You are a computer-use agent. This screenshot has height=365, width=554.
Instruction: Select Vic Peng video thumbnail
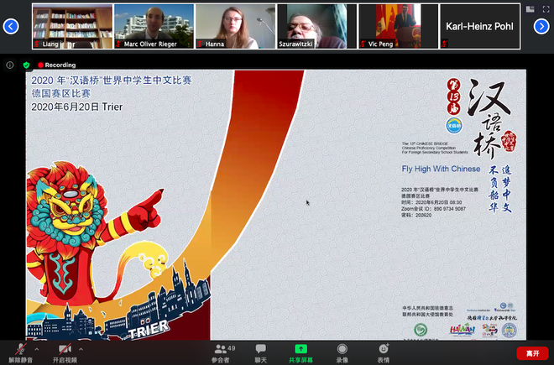pos(399,26)
